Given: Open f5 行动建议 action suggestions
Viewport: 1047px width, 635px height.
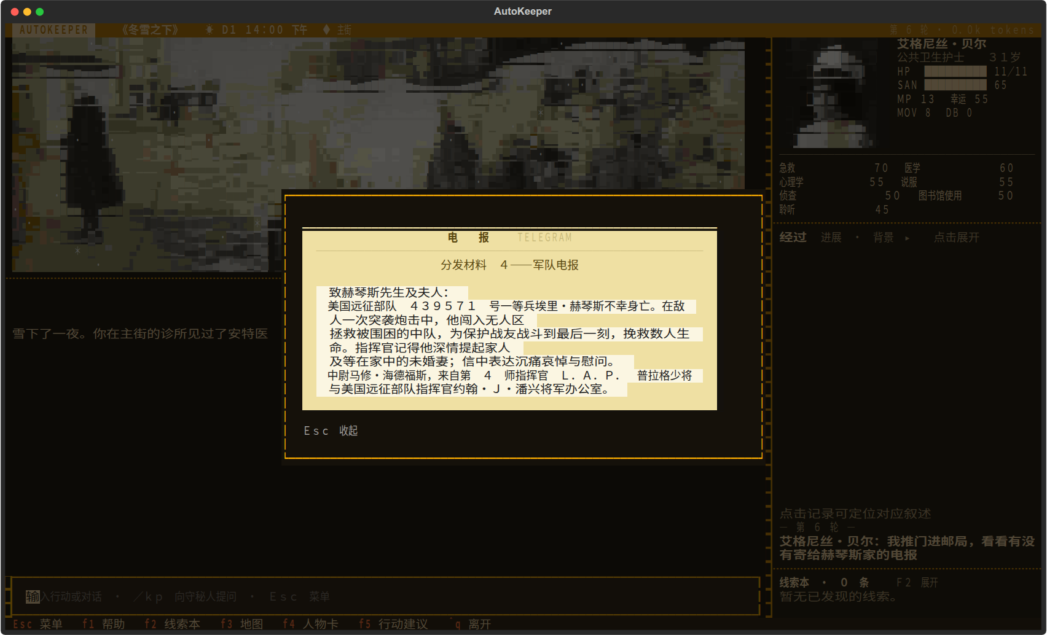Looking at the screenshot, I should [393, 624].
